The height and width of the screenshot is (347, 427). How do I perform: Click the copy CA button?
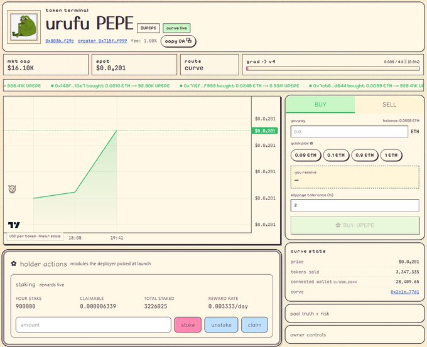[178, 41]
